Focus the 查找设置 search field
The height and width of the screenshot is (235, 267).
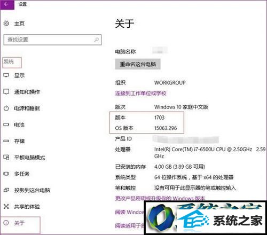(52, 40)
